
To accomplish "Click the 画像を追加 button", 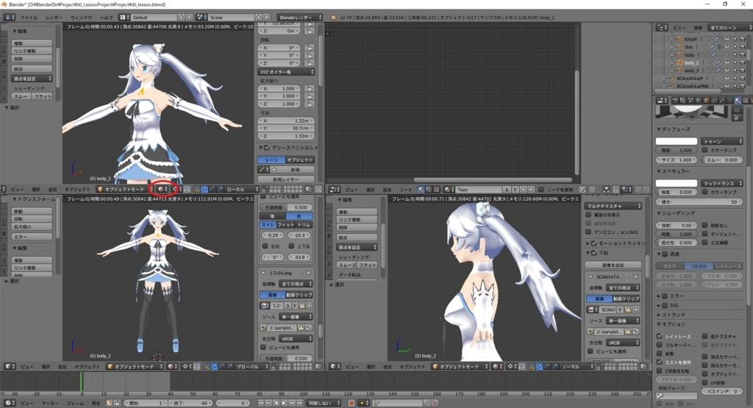I will click(x=613, y=265).
